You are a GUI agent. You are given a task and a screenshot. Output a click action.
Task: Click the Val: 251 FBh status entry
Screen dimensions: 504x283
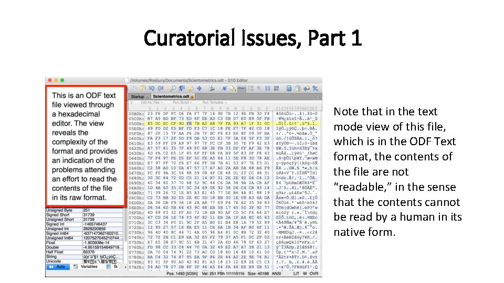click(223, 274)
